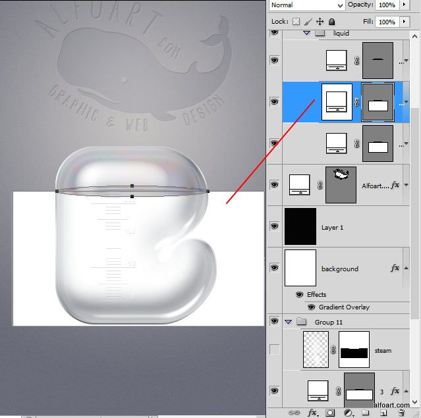Click the lock position icon

320,22
